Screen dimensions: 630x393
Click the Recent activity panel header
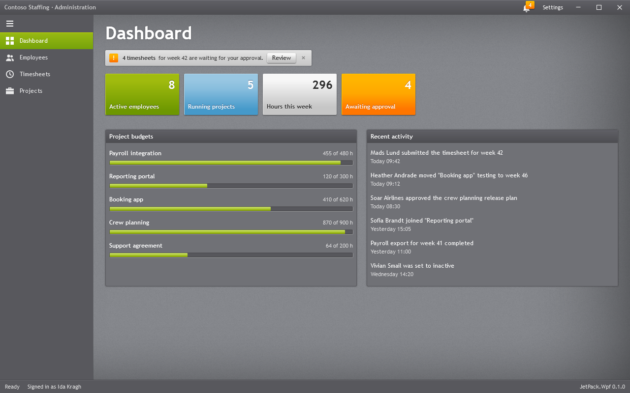tap(492, 137)
